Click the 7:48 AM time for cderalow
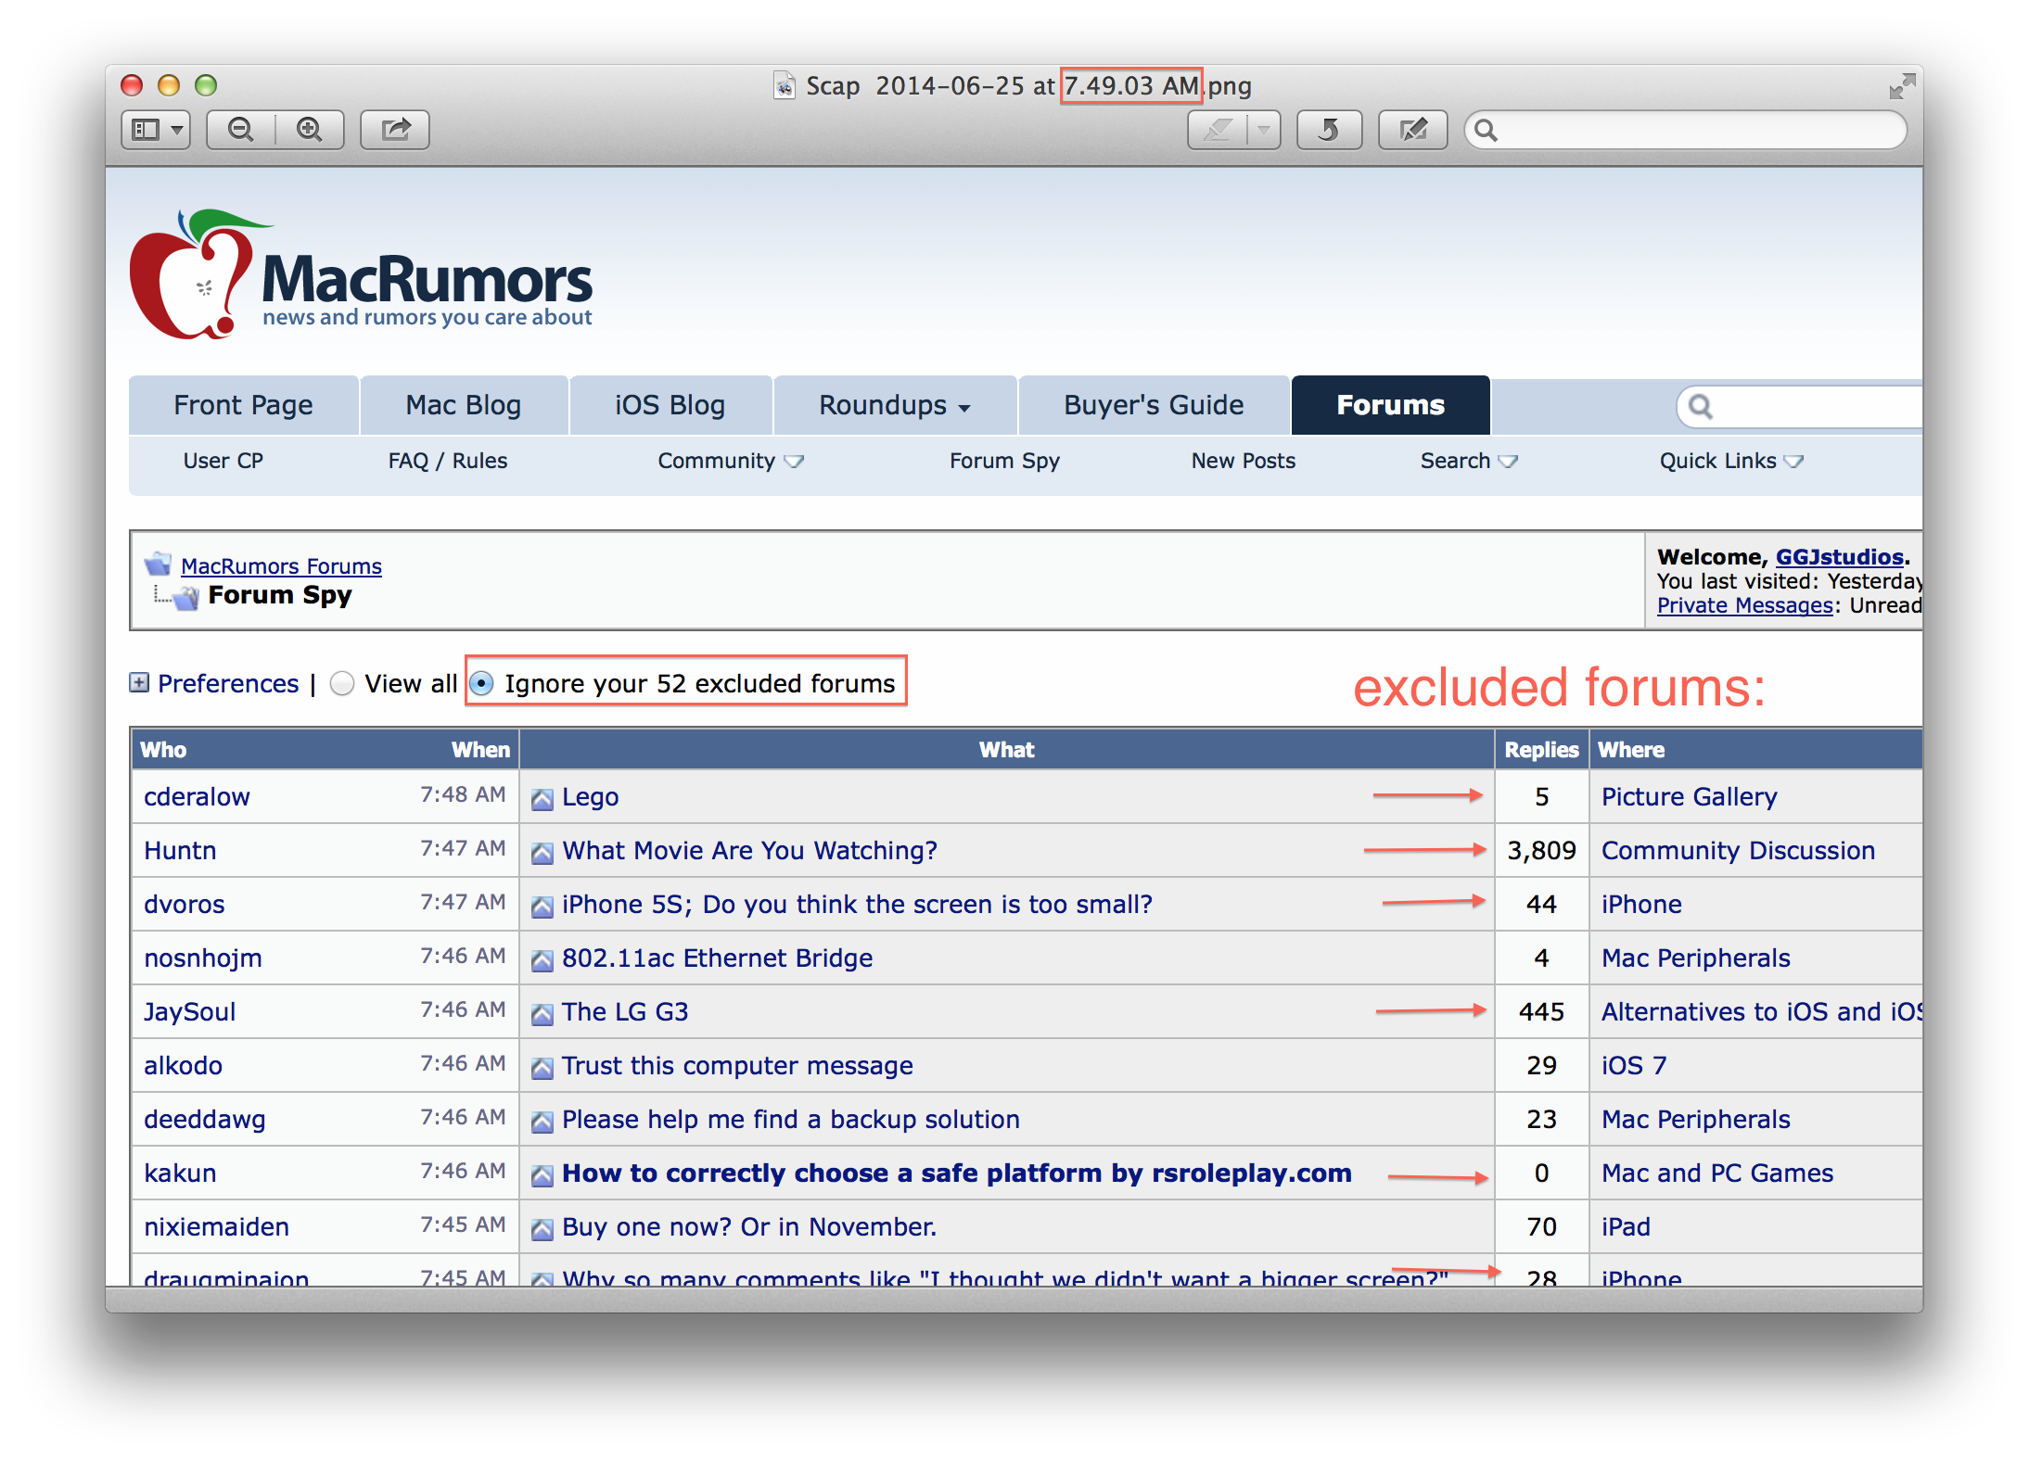Viewport: 2029px width, 1459px height. [463, 795]
